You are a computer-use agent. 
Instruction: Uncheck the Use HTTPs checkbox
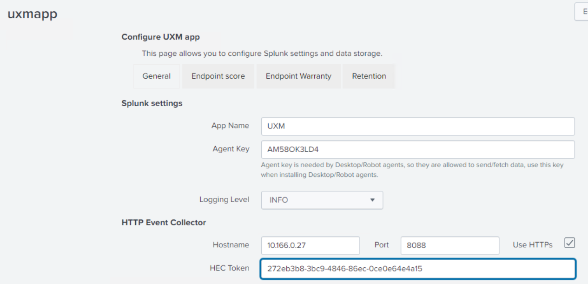click(570, 243)
